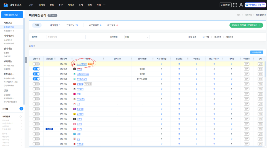Select the 해외마켓 radio button

[x=224, y=37]
